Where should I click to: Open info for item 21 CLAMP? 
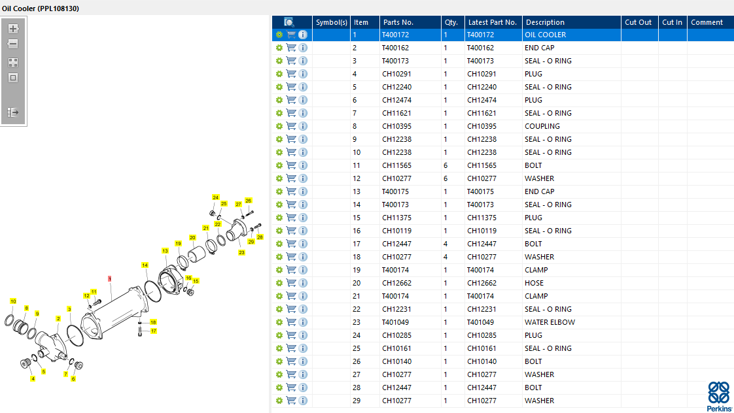303,296
